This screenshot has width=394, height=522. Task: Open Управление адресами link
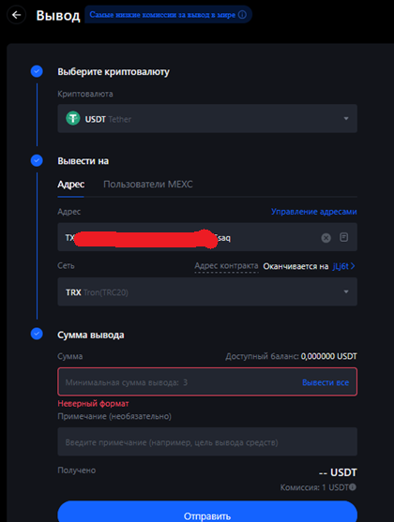click(x=313, y=212)
